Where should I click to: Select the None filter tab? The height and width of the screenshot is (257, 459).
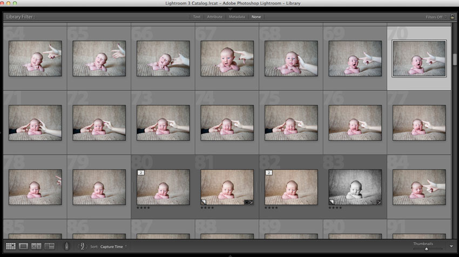point(256,17)
